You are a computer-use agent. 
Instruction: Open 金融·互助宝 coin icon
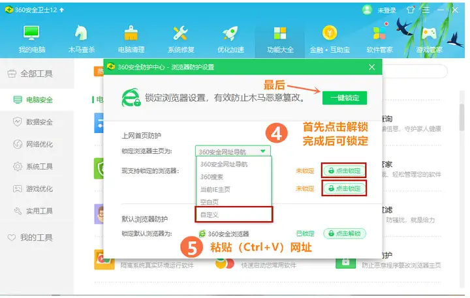click(330, 33)
